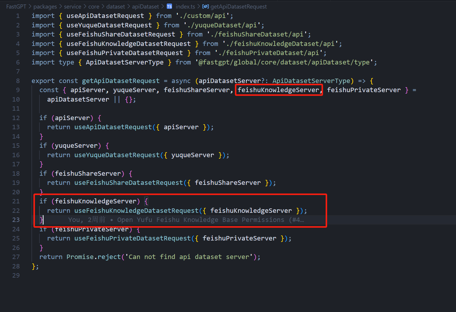Expand the service breadcrumb segment
Screen dimensions: 456x312
pos(72,6)
